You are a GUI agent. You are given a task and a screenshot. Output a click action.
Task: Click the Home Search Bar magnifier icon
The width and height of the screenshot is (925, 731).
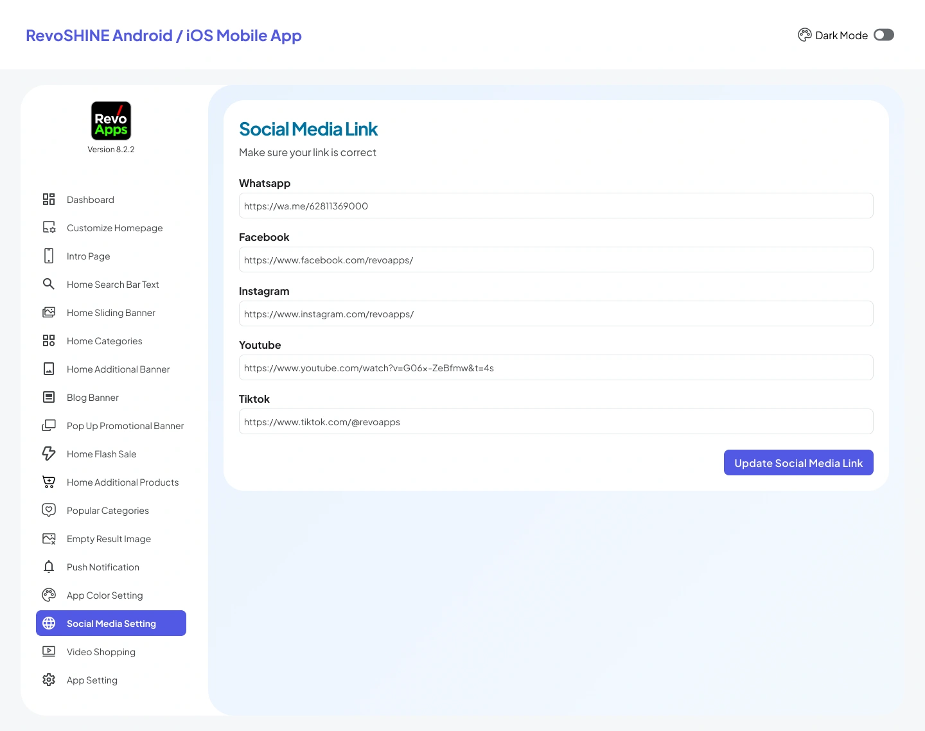(49, 284)
